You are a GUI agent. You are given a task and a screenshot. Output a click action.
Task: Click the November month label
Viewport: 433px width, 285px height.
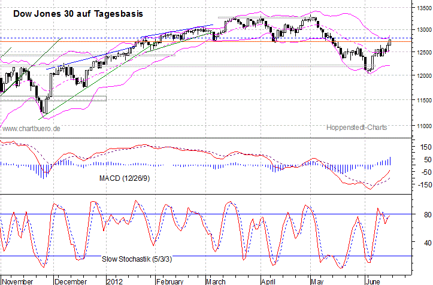(17, 281)
